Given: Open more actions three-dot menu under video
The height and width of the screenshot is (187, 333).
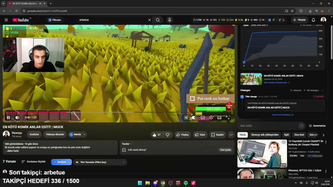Looking at the screenshot, I should (x=231, y=135).
